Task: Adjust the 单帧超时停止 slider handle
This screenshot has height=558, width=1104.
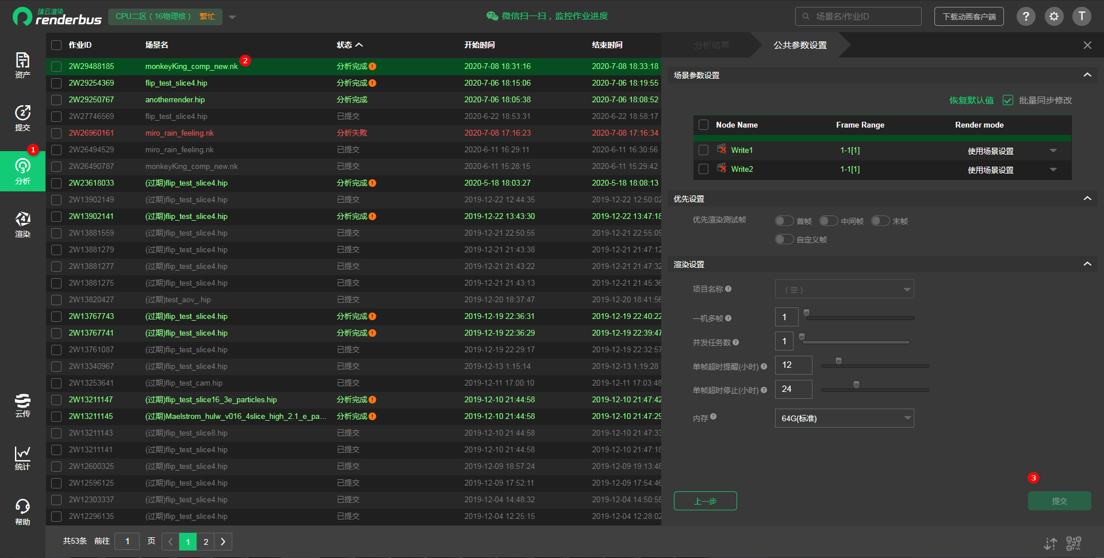Action: pyautogui.click(x=856, y=384)
